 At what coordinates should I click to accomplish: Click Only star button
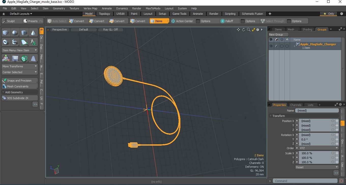point(329,14)
